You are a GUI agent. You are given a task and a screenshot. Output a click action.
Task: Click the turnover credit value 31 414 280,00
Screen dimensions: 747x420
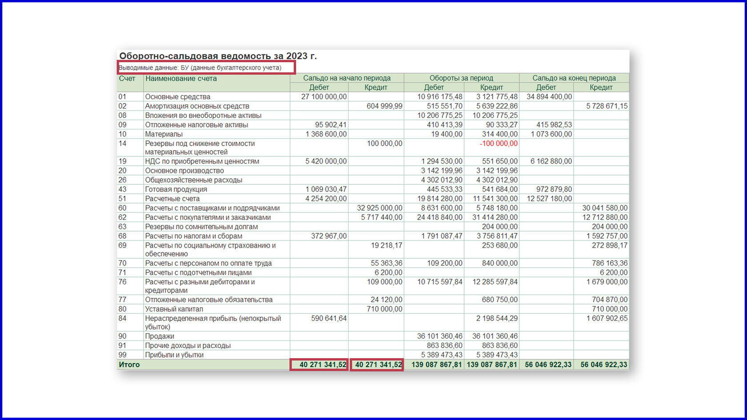tap(495, 217)
